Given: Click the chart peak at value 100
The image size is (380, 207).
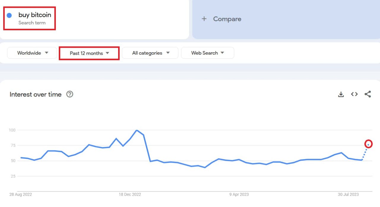Looking at the screenshot, I should pyautogui.click(x=137, y=130).
